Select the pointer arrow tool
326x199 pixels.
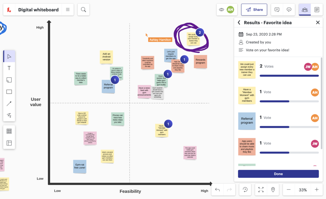[x=9, y=56]
